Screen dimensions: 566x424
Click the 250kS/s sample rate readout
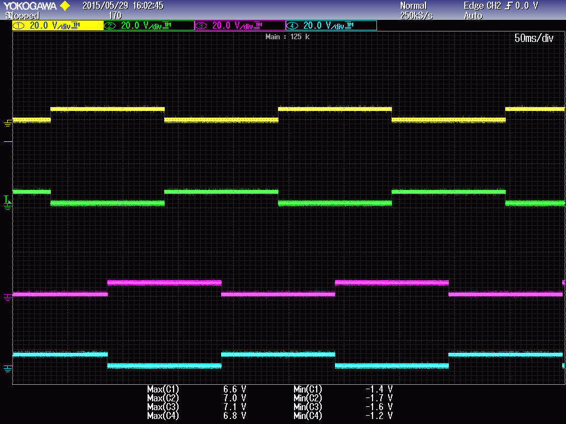pyautogui.click(x=416, y=15)
